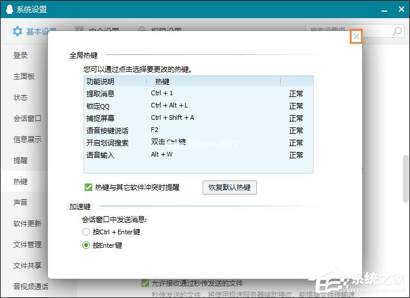This screenshot has height=298, width=410.
Task: Switch to 软件更新 in sidebar
Action: point(27,224)
